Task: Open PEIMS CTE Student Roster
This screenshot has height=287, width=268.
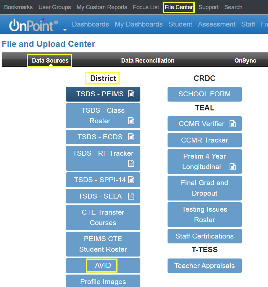Action: [x=103, y=244]
